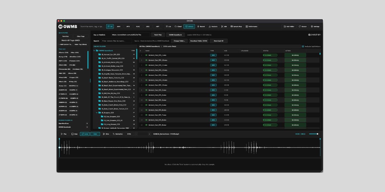Viewport: 385px width, 192px height.
Task: Open the Library view
Action: point(189,27)
